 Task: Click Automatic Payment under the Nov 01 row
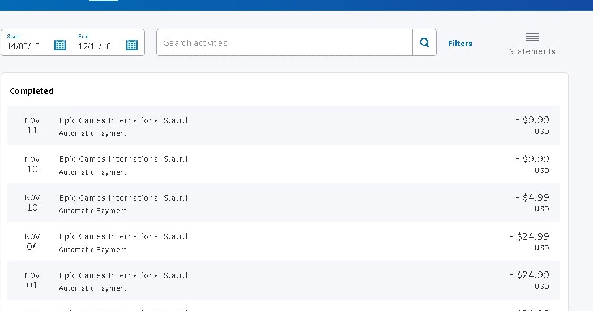(93, 288)
